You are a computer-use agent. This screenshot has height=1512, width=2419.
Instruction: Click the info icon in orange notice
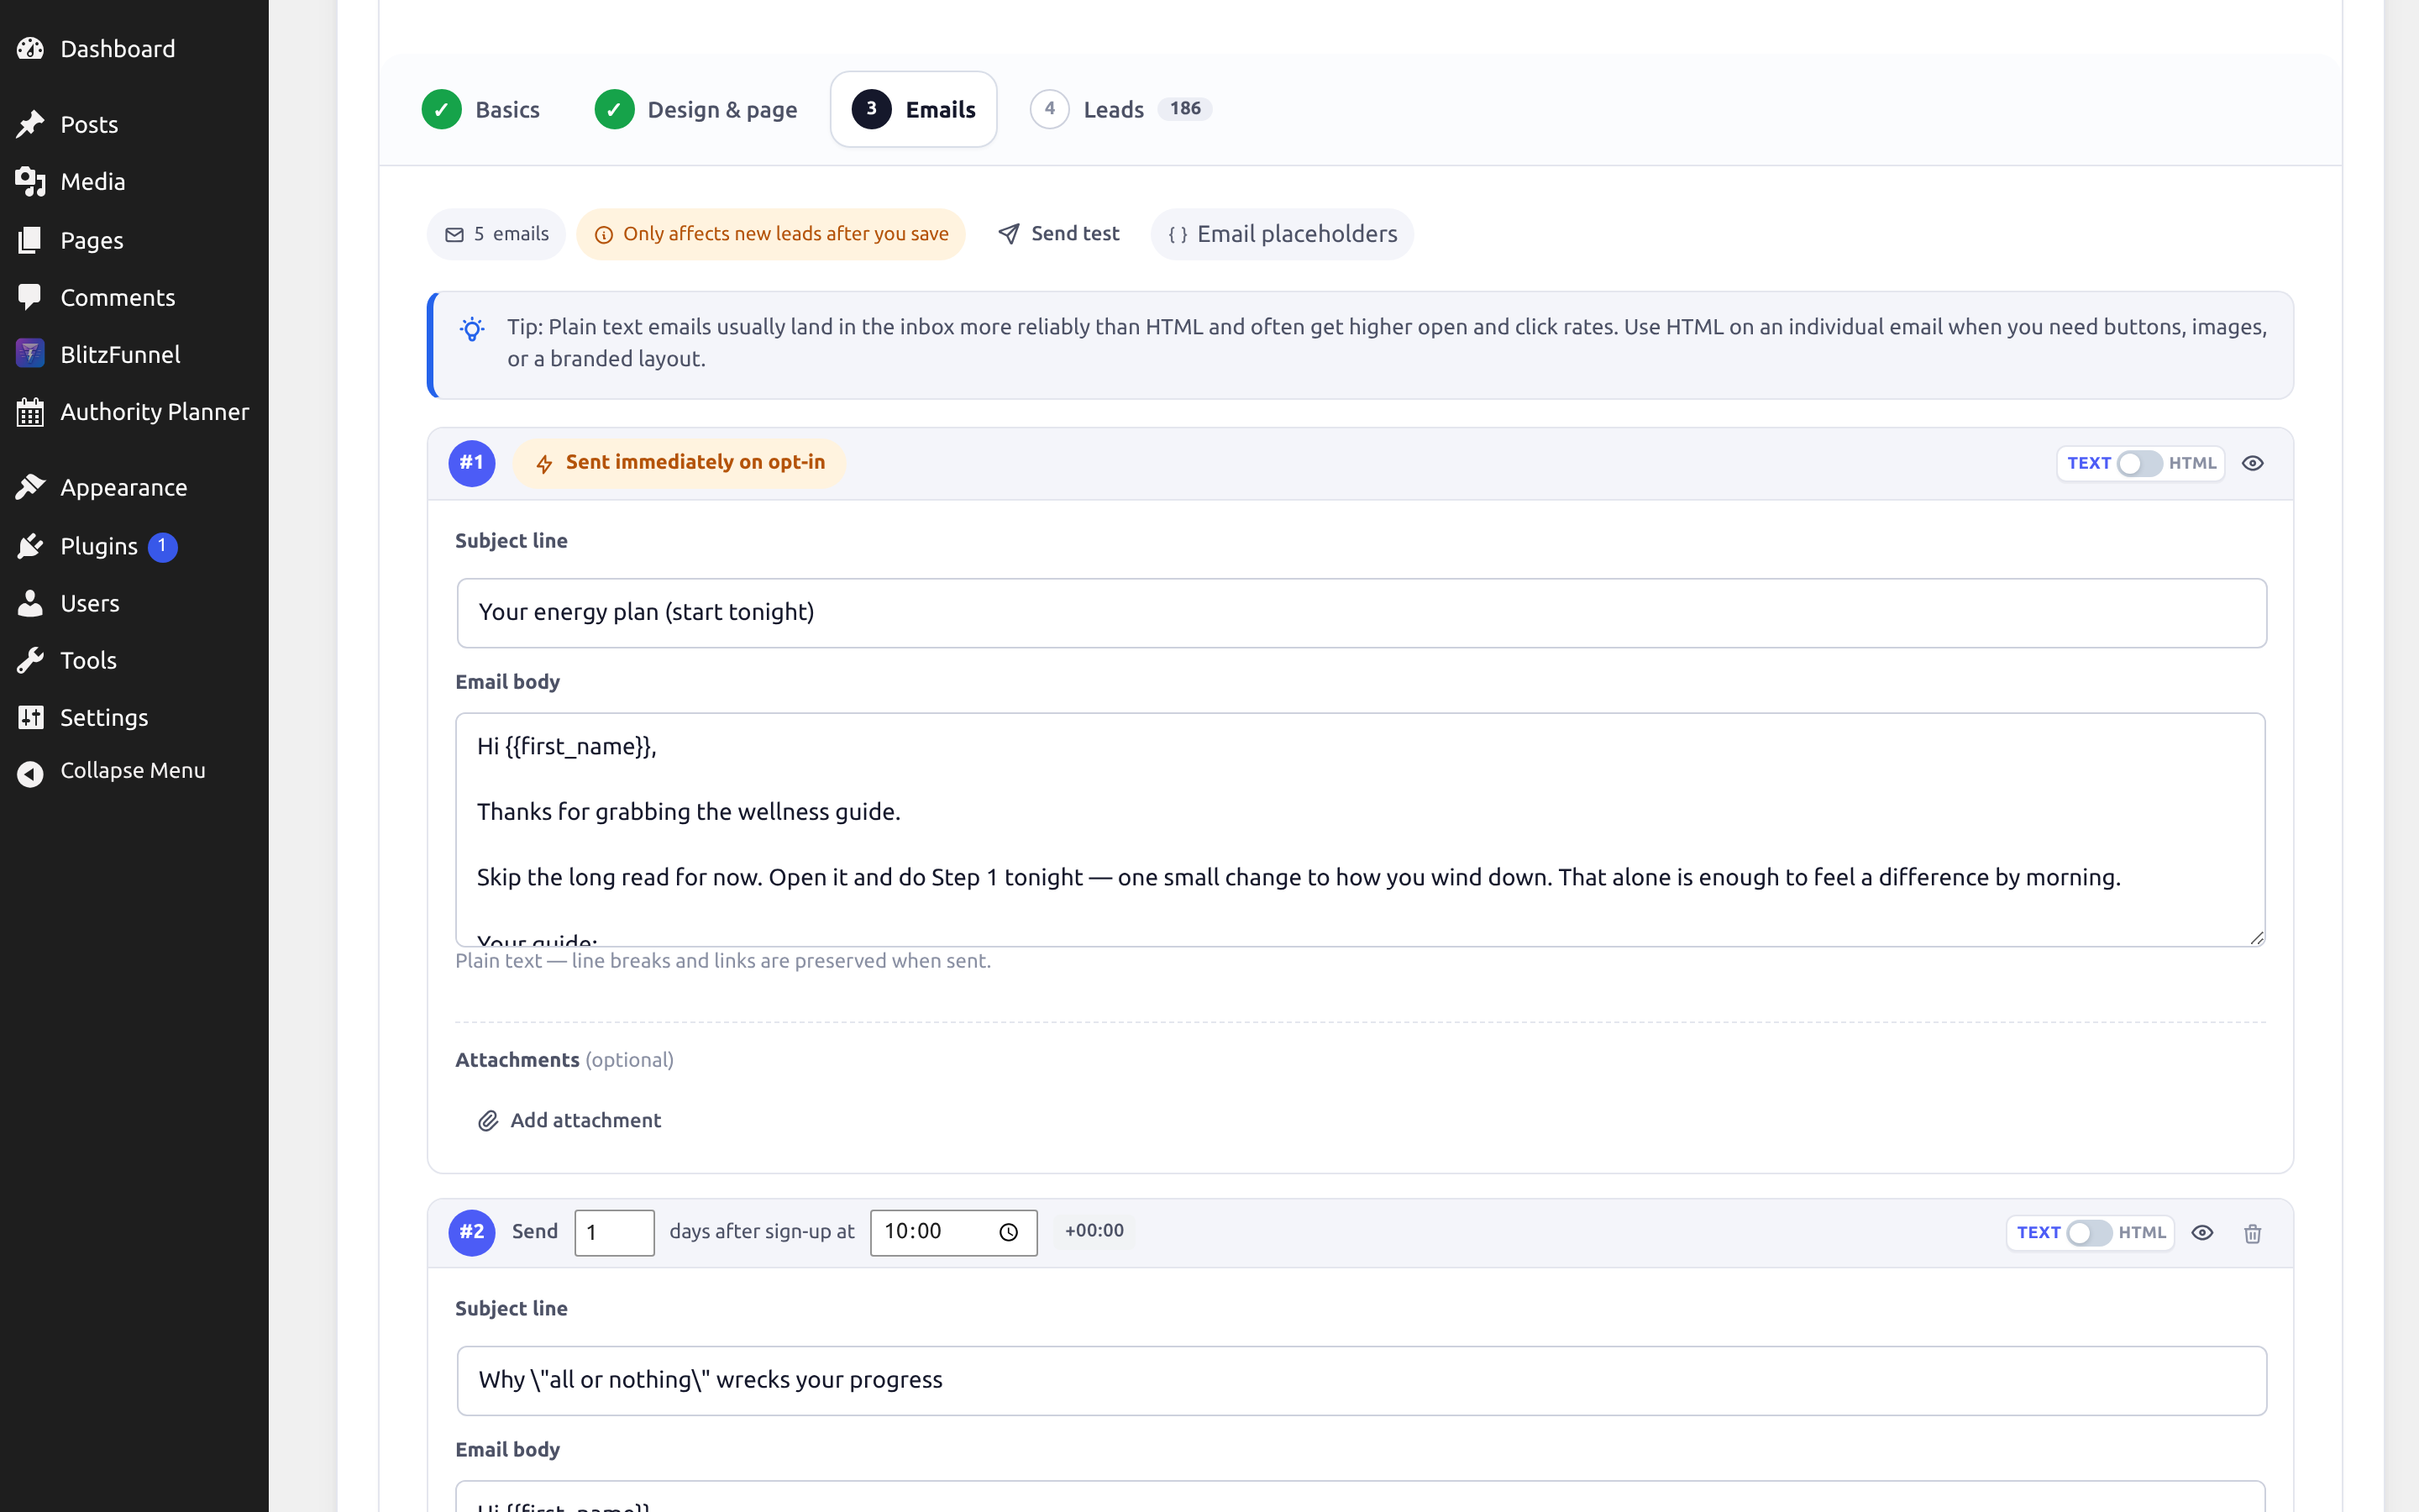pyautogui.click(x=604, y=235)
